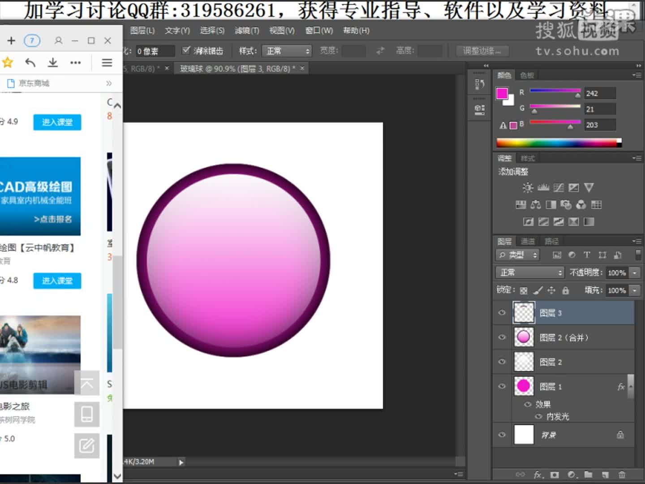The width and height of the screenshot is (645, 484).
Task: Click the upper 进入课堂 button in browser
Action: (57, 122)
